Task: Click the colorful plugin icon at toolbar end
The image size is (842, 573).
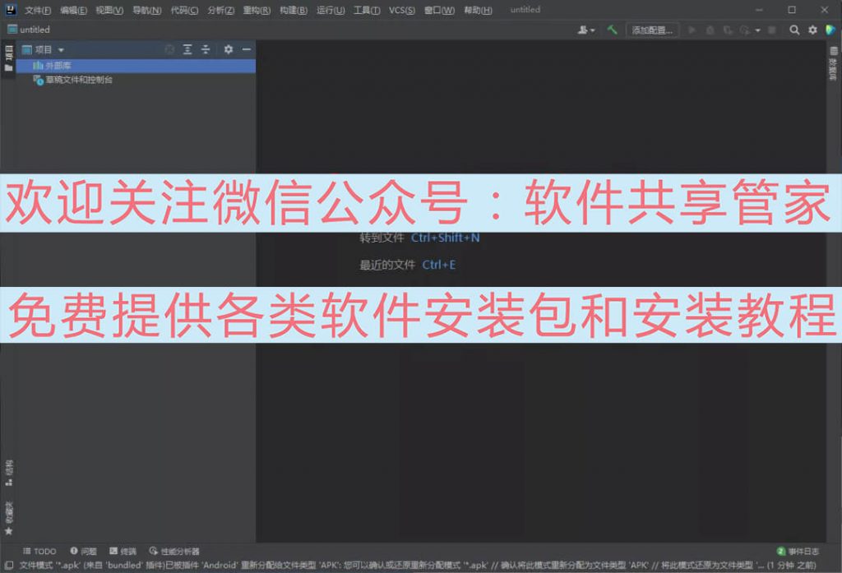Action: [830, 30]
